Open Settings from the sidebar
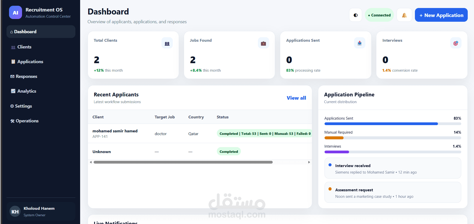This screenshot has height=224, width=474. coord(41,106)
